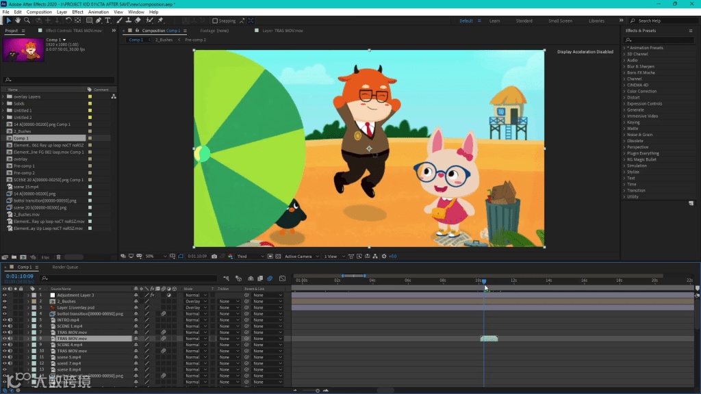Select the Pre-comp 2 project item

(24, 173)
